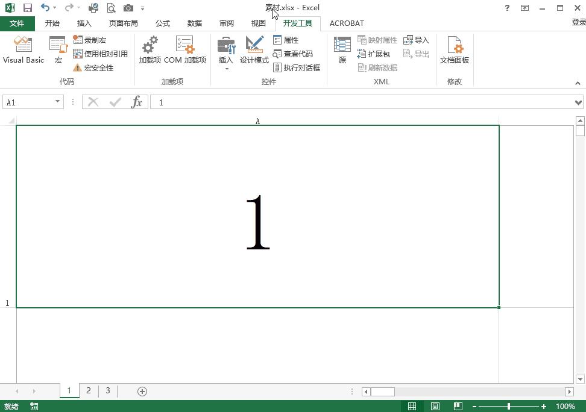Click the zoom slider handle

pyautogui.click(x=509, y=407)
